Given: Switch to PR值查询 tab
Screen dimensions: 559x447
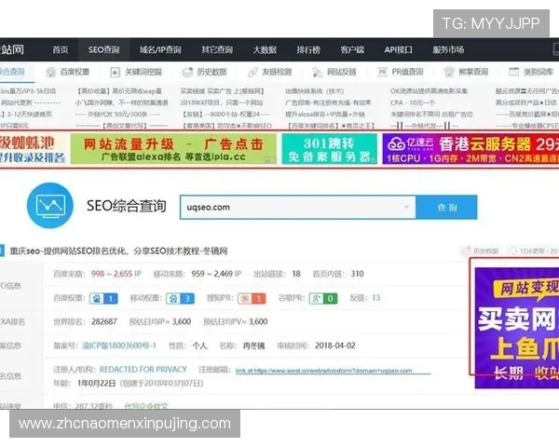Looking at the screenshot, I should click(407, 72).
